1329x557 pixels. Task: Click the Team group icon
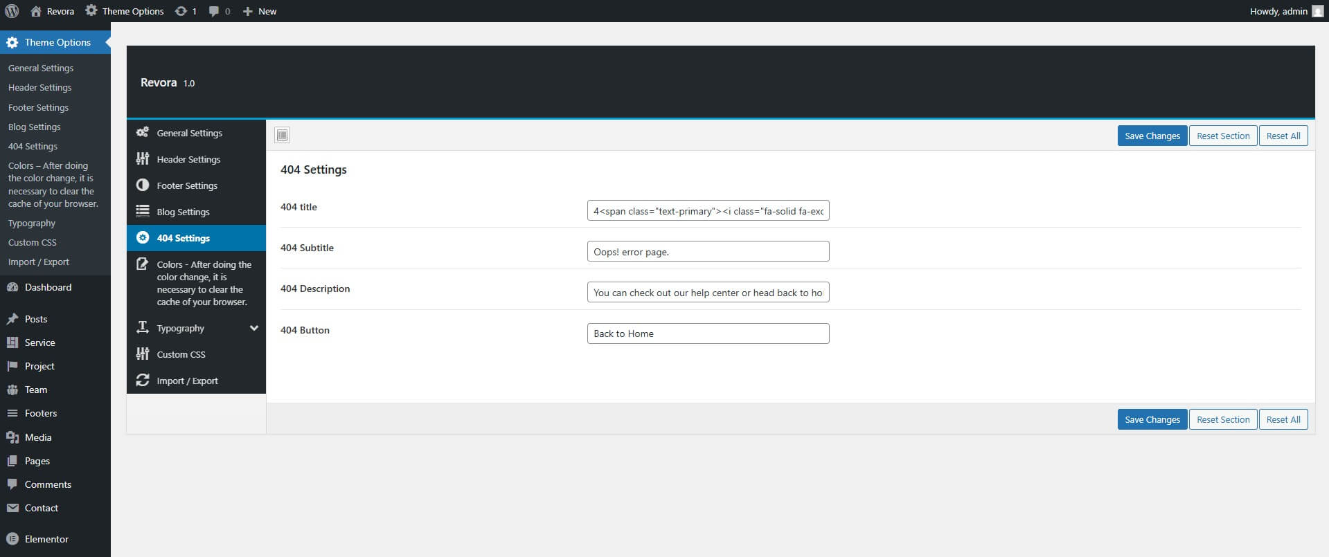point(12,390)
